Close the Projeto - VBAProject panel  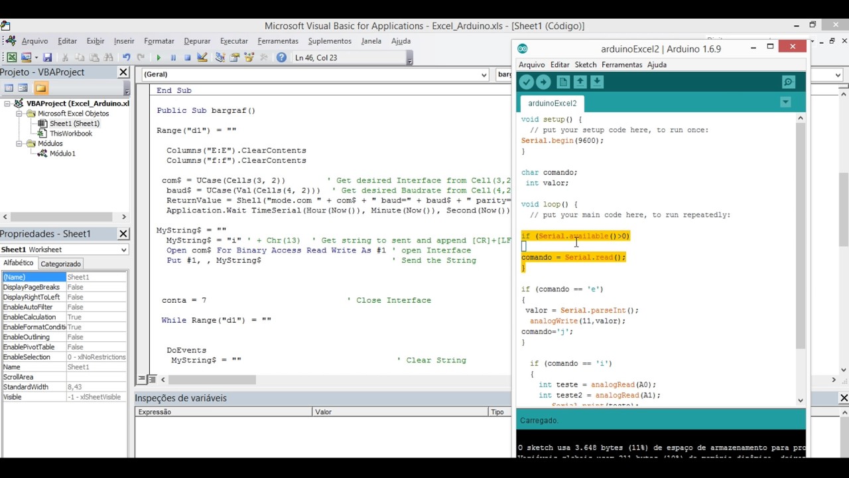pyautogui.click(x=123, y=72)
